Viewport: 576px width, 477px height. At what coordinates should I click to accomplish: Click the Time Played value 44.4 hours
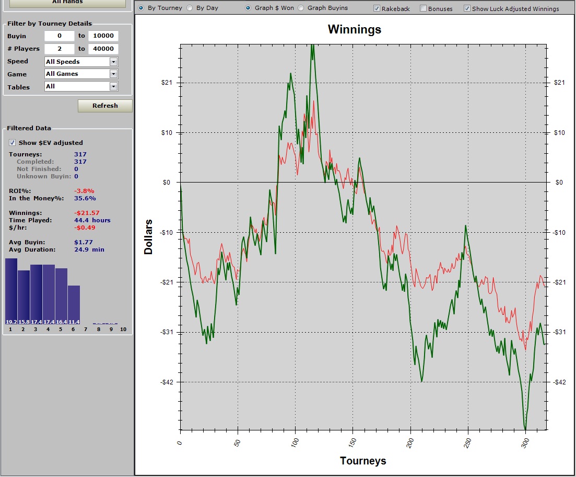[x=92, y=220]
